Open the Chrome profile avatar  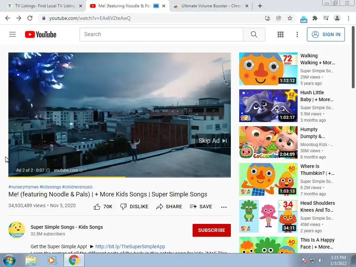tap(337, 18)
